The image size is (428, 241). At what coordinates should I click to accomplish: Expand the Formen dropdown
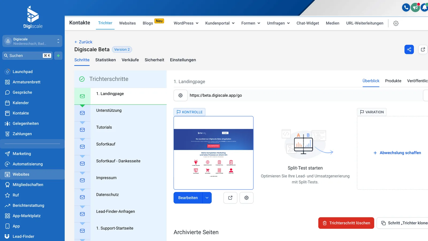coord(251,23)
